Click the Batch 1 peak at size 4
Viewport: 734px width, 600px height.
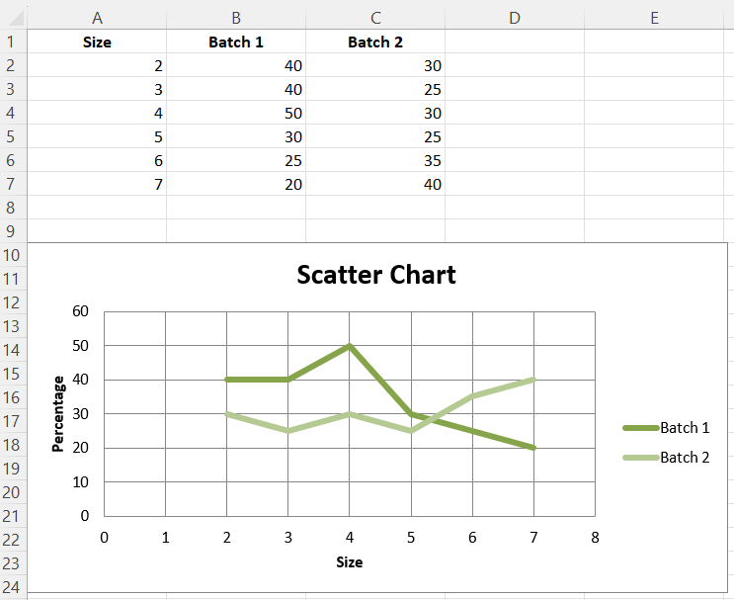tap(349, 346)
